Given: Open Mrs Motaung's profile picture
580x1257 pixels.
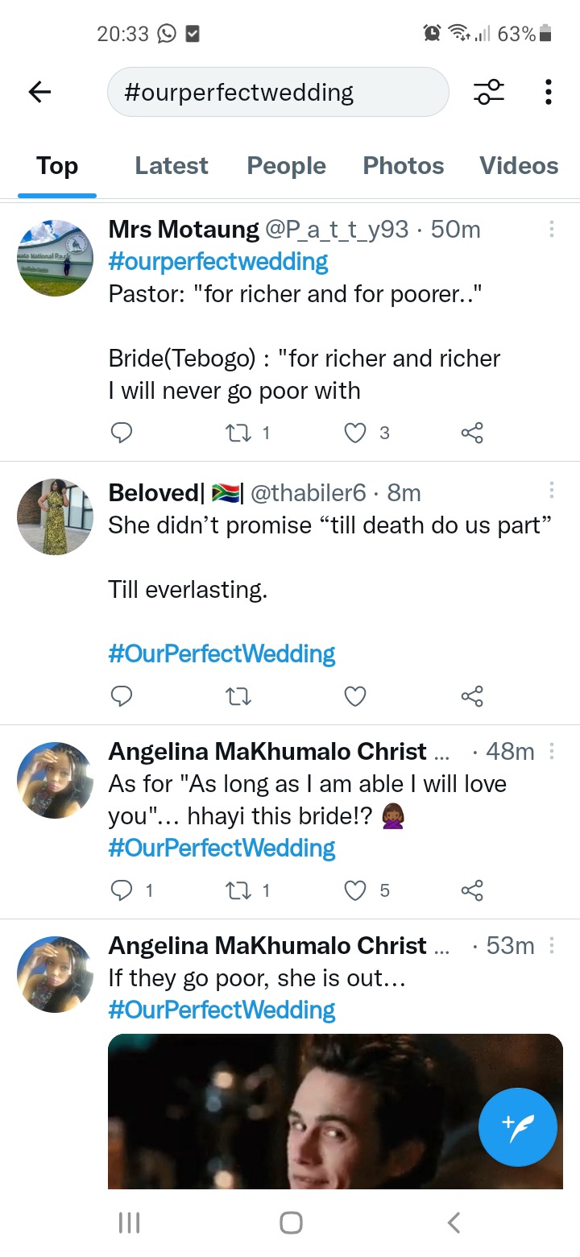Looking at the screenshot, I should click(56, 258).
